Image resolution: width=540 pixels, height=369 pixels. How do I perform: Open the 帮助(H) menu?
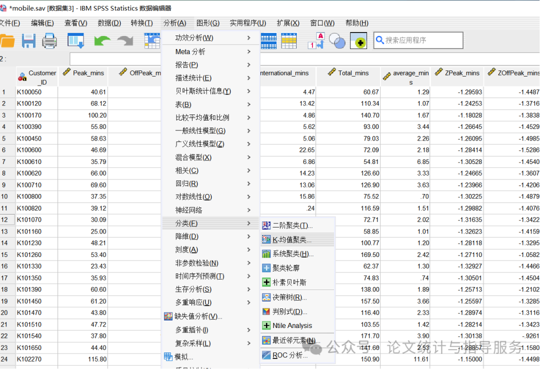point(357,23)
